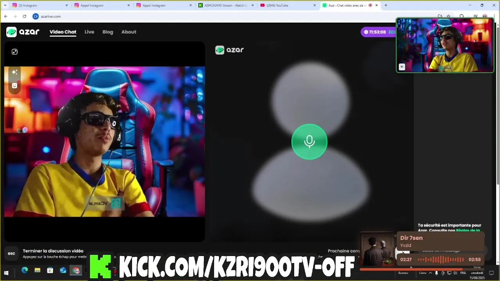Click the Dir 7sen album art thumbnail
This screenshot has height=281, width=500.
[x=377, y=250]
